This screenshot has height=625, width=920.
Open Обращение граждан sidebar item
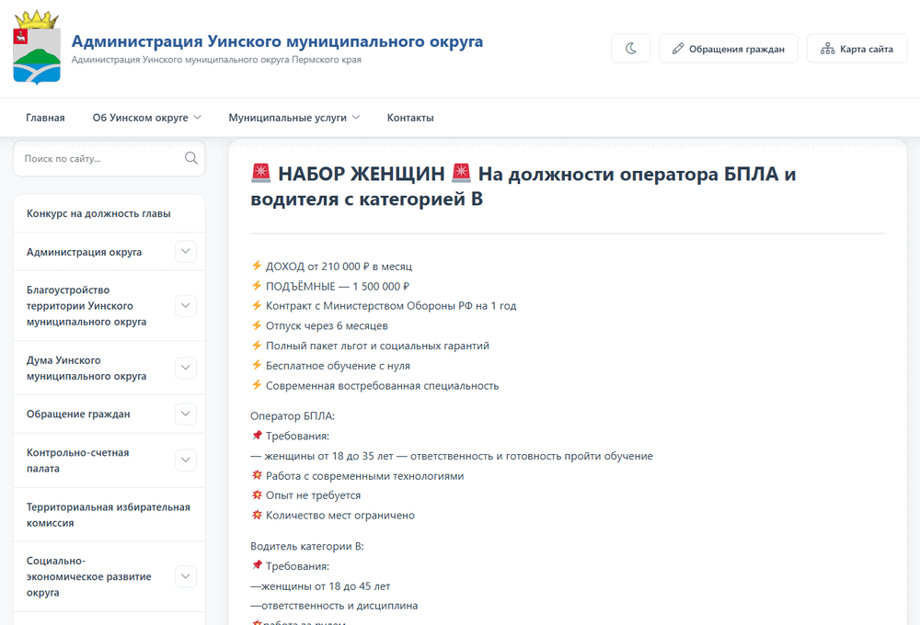click(78, 414)
